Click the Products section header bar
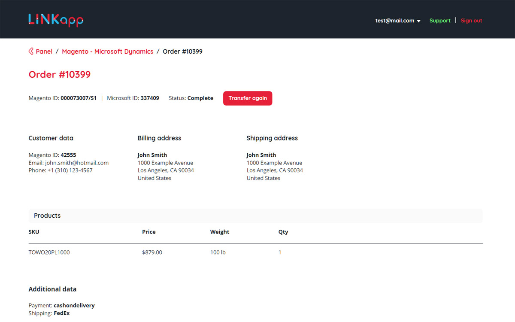This screenshot has height=322, width=515. click(x=255, y=216)
